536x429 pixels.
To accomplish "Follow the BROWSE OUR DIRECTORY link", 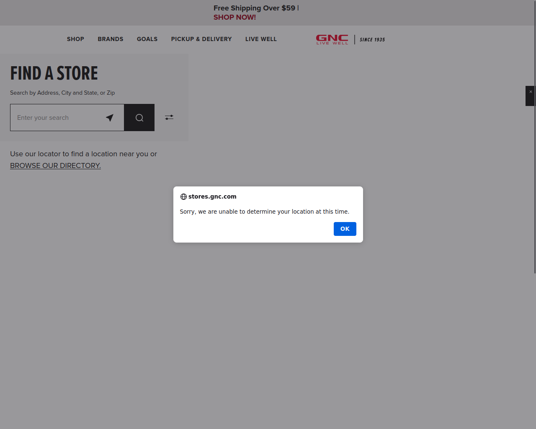I will pyautogui.click(x=55, y=165).
